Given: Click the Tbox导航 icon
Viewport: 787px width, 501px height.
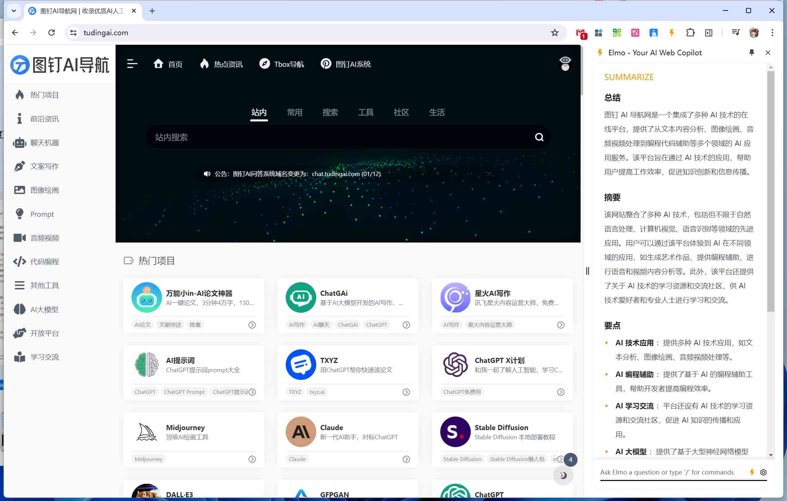Looking at the screenshot, I should pos(263,64).
